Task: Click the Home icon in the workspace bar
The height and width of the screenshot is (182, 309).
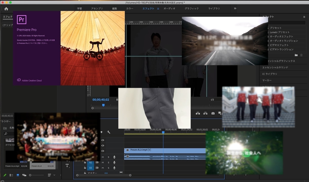Action: click(6, 9)
